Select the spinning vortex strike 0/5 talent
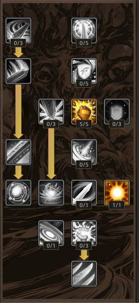Viewport: 139px width, 303px height. (x=84, y=152)
